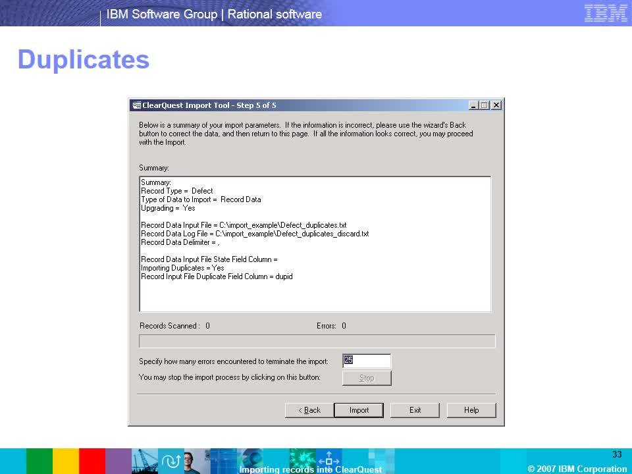Image resolution: width=632 pixels, height=474 pixels.
Task: Exit the ClearQuest Import Tool wizard
Action: pyautogui.click(x=415, y=410)
